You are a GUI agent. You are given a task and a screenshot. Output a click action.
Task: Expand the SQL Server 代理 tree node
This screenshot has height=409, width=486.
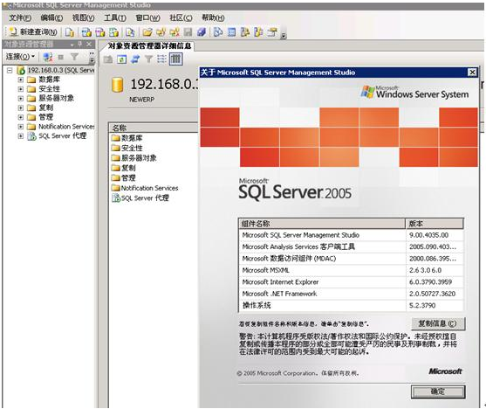pos(20,135)
